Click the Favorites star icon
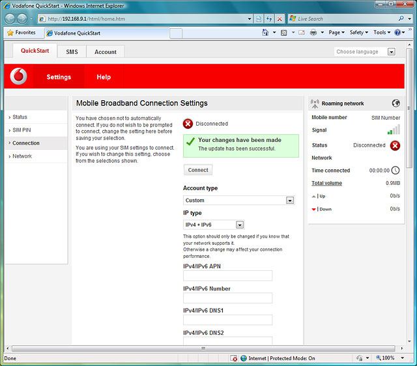Viewport: 417px width, 366px height. point(10,32)
